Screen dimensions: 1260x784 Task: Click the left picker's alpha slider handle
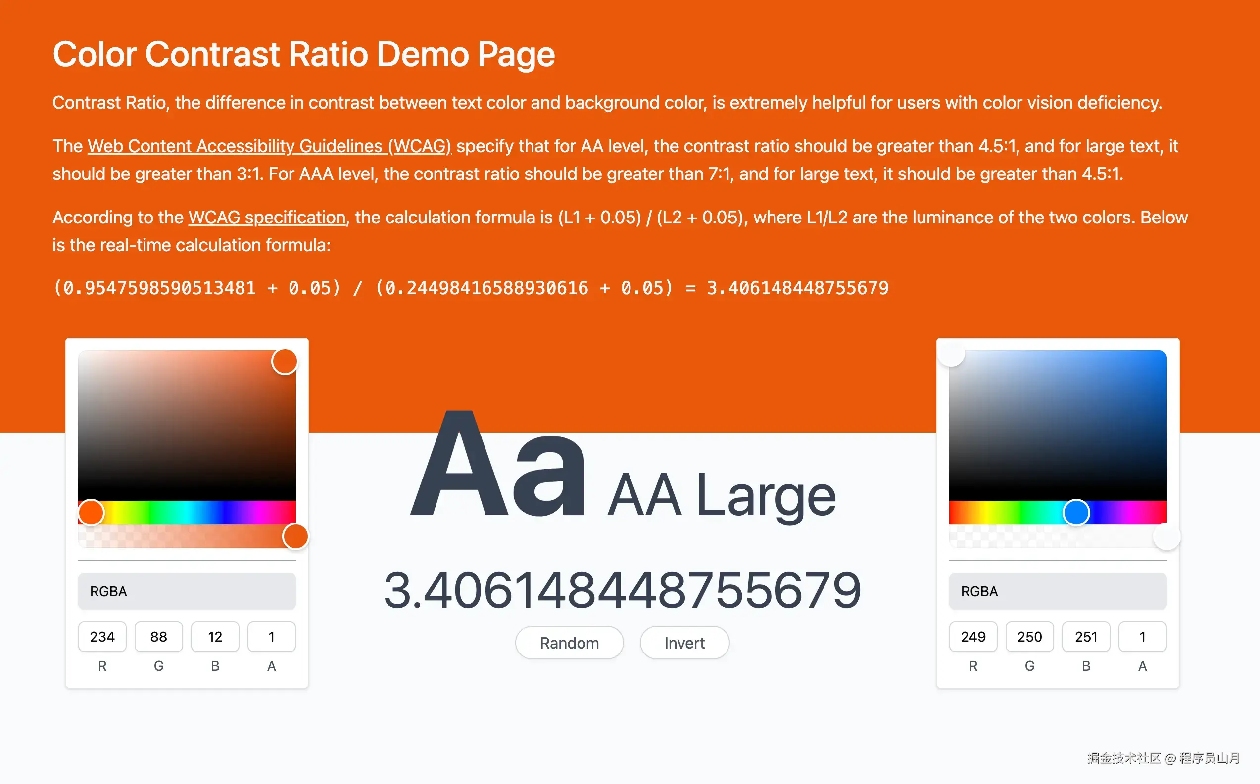pos(295,536)
